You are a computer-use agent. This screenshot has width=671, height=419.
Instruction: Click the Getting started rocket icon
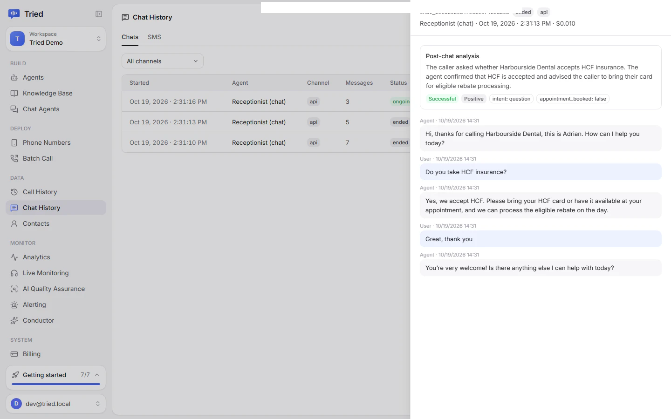point(15,375)
